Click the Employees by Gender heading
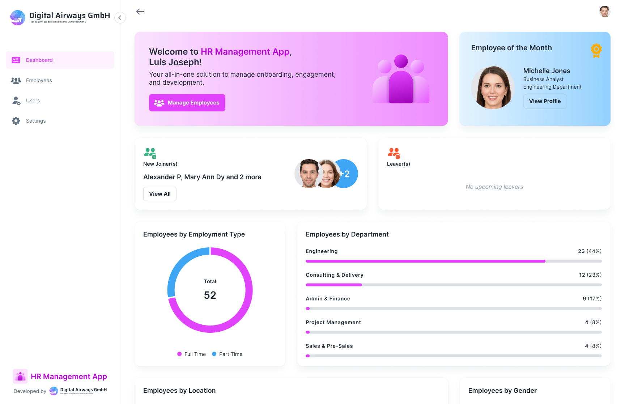 pyautogui.click(x=502, y=391)
